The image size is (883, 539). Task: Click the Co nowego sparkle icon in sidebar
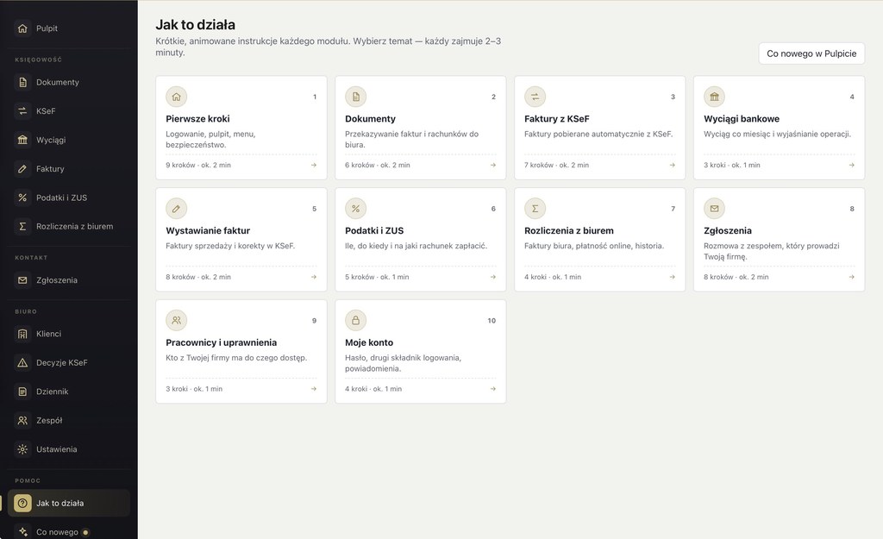(x=22, y=532)
